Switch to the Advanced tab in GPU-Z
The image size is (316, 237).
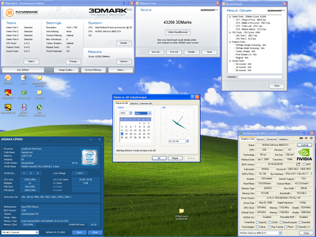271,139
